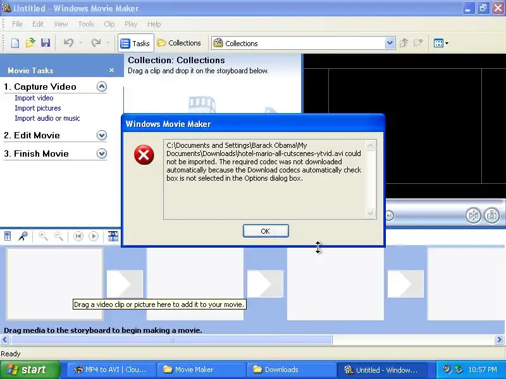Screen dimensions: 506x379
Task: Click the New Collection Folder icon
Action: [418, 43]
